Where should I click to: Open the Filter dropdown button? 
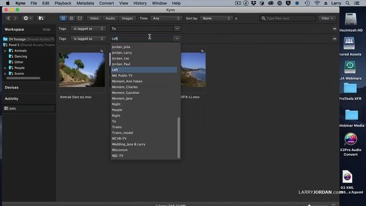pos(327,18)
